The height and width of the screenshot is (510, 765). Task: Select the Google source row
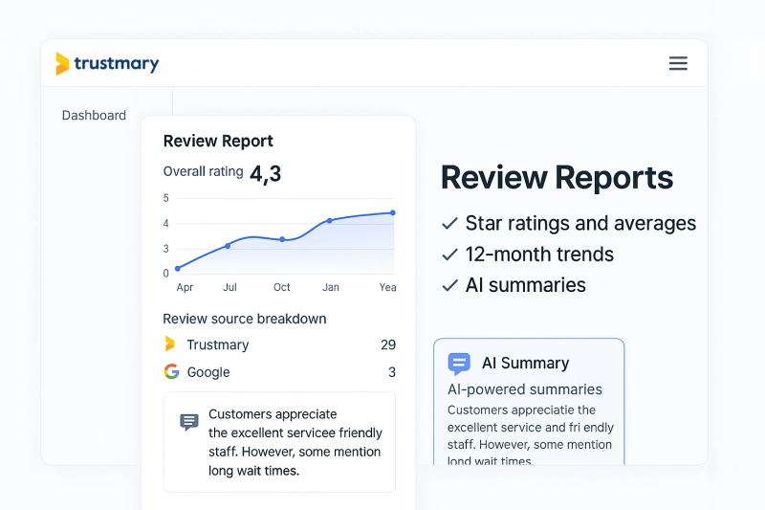[278, 372]
